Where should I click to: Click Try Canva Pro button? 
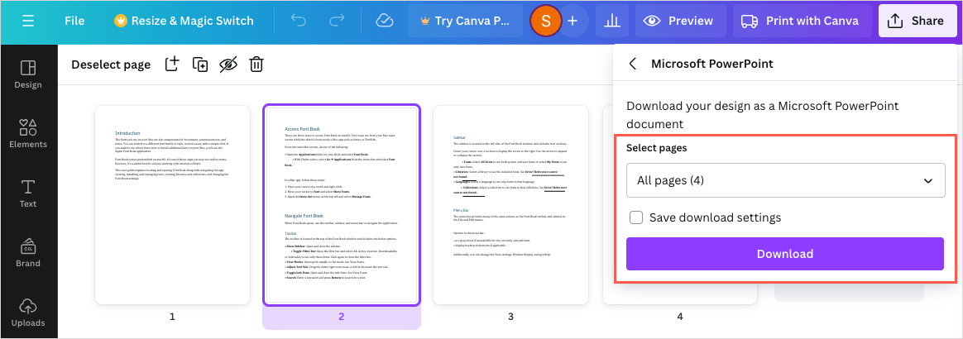pyautogui.click(x=465, y=21)
